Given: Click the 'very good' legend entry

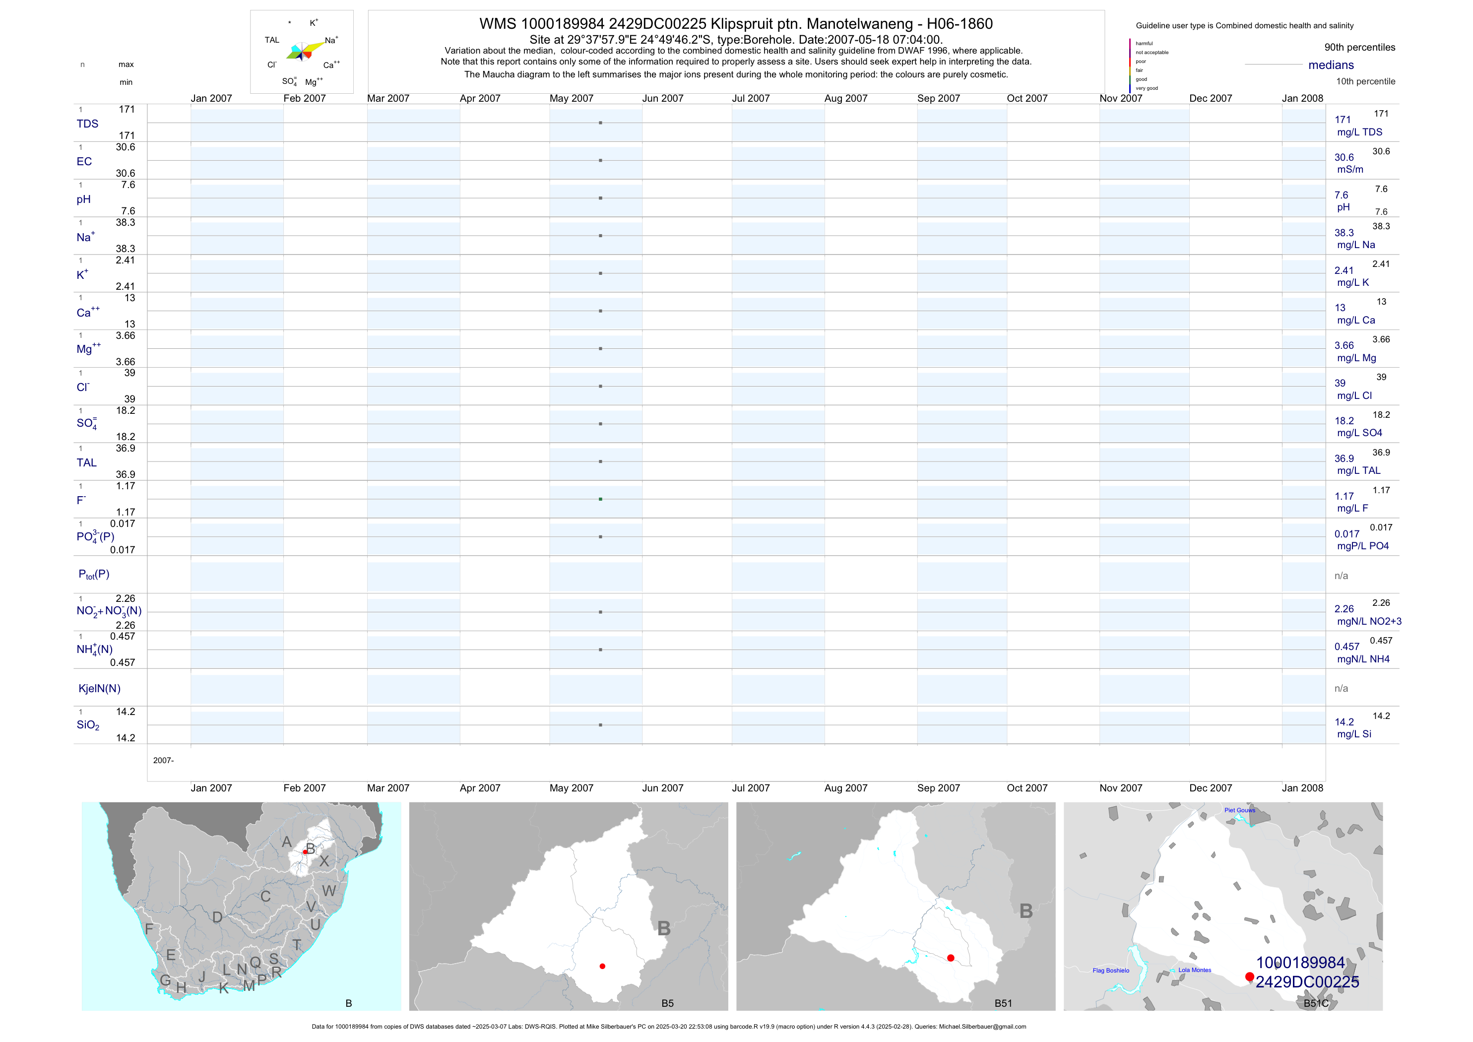Looking at the screenshot, I should (1147, 88).
